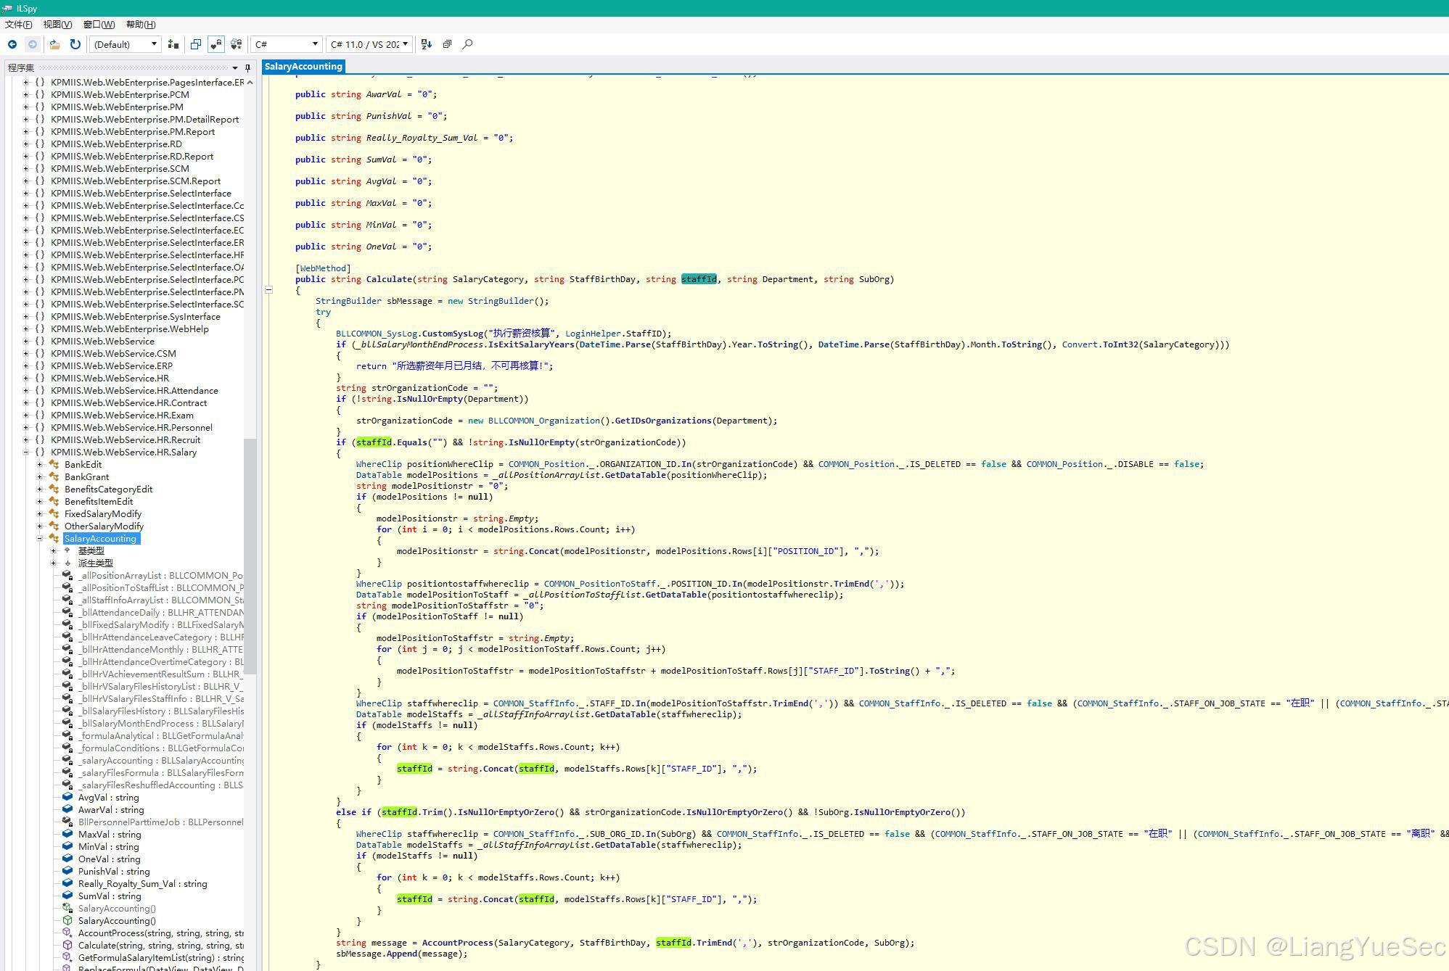
Task: Select the SalaryAccounting code tab
Action: (303, 67)
